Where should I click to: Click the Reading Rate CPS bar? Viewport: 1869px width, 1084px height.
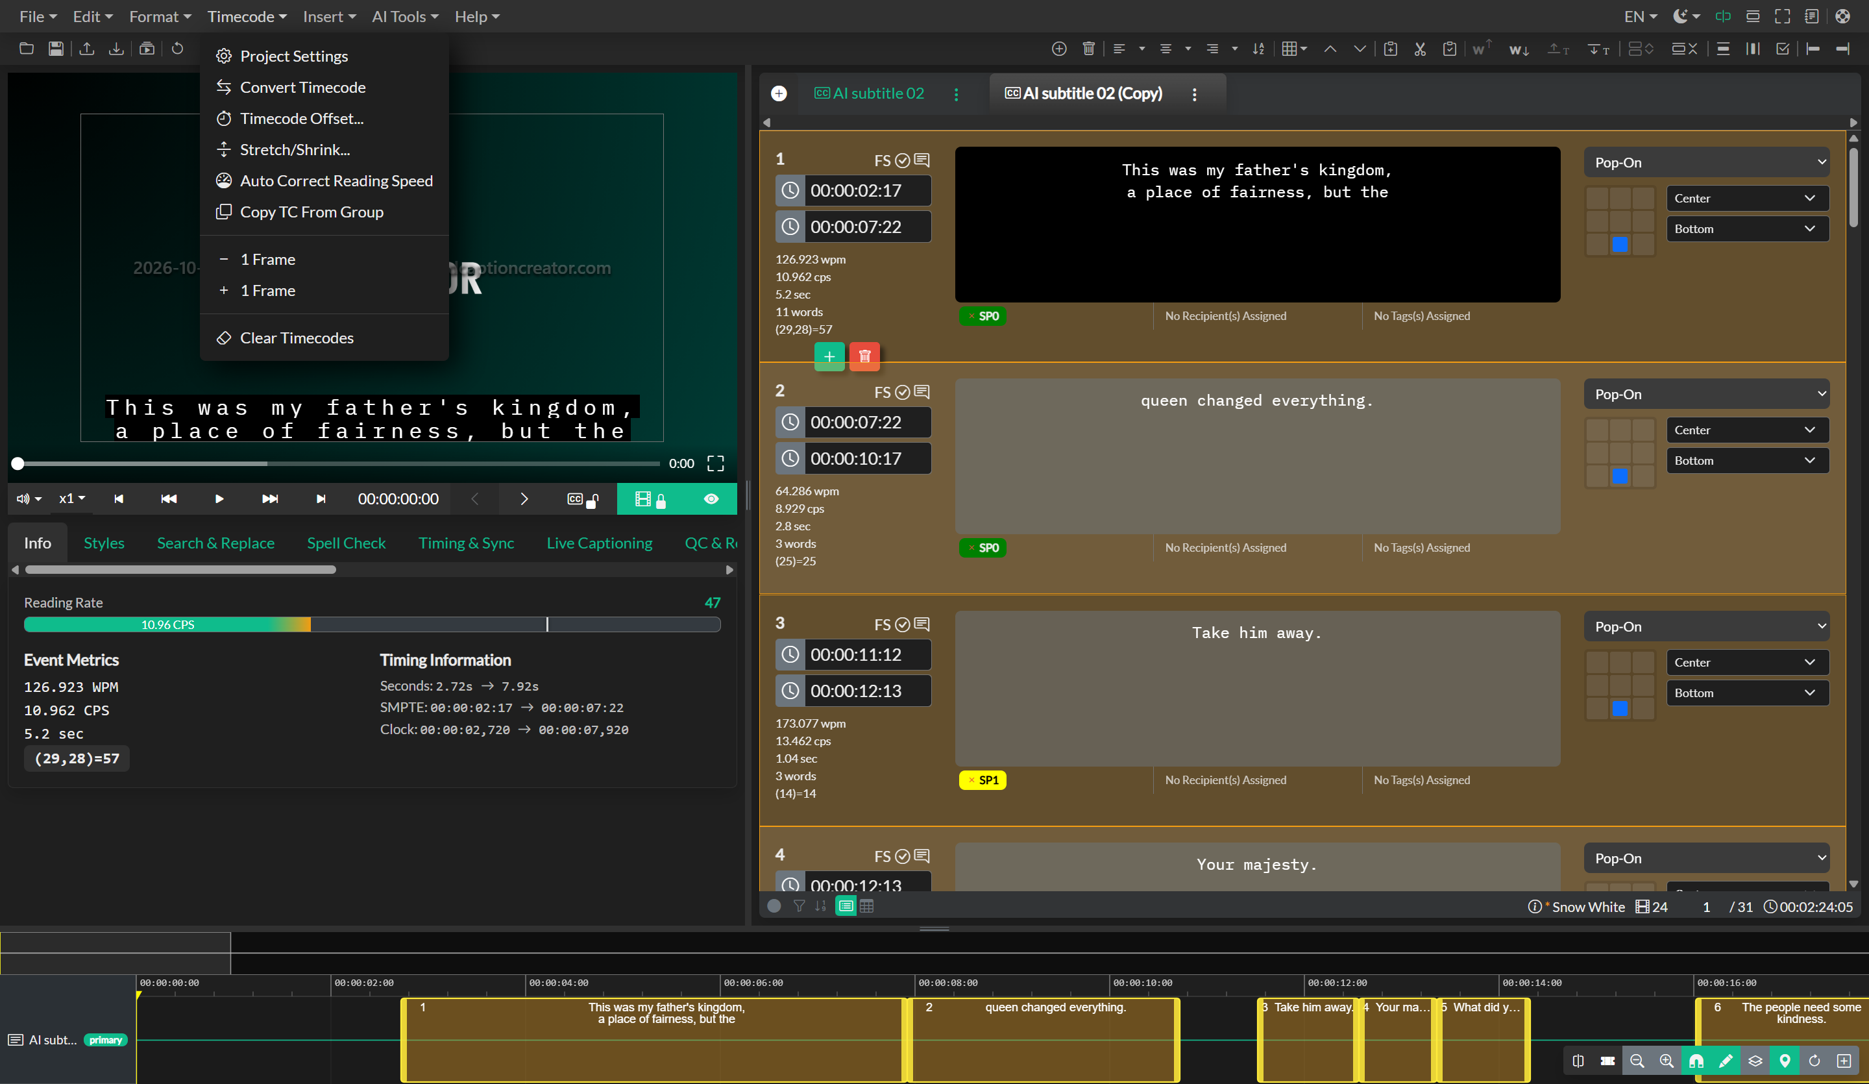(372, 624)
